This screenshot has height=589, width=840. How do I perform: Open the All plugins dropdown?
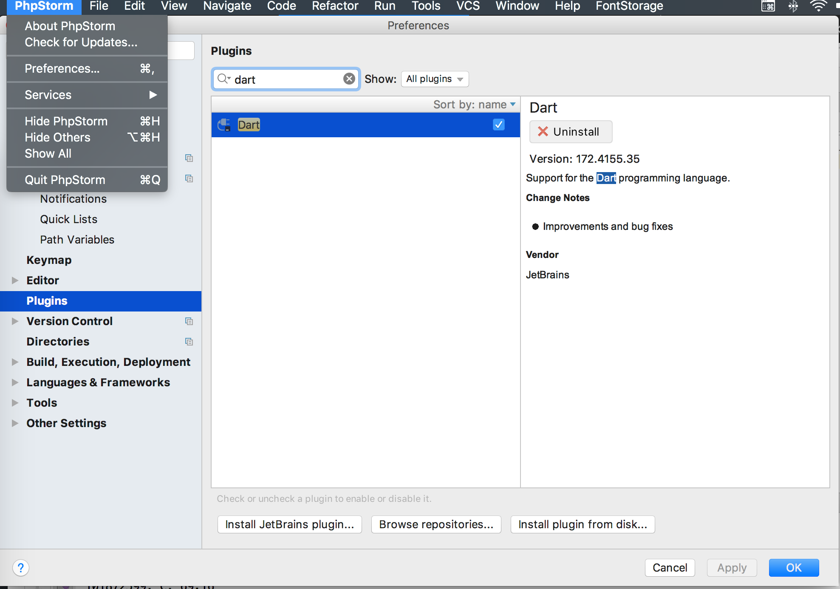[x=434, y=79]
